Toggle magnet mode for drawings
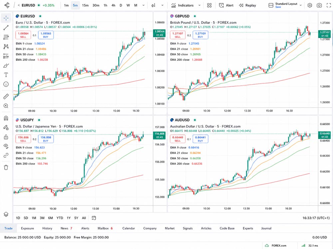This screenshot has height=249, width=333. pyautogui.click(x=6, y=118)
